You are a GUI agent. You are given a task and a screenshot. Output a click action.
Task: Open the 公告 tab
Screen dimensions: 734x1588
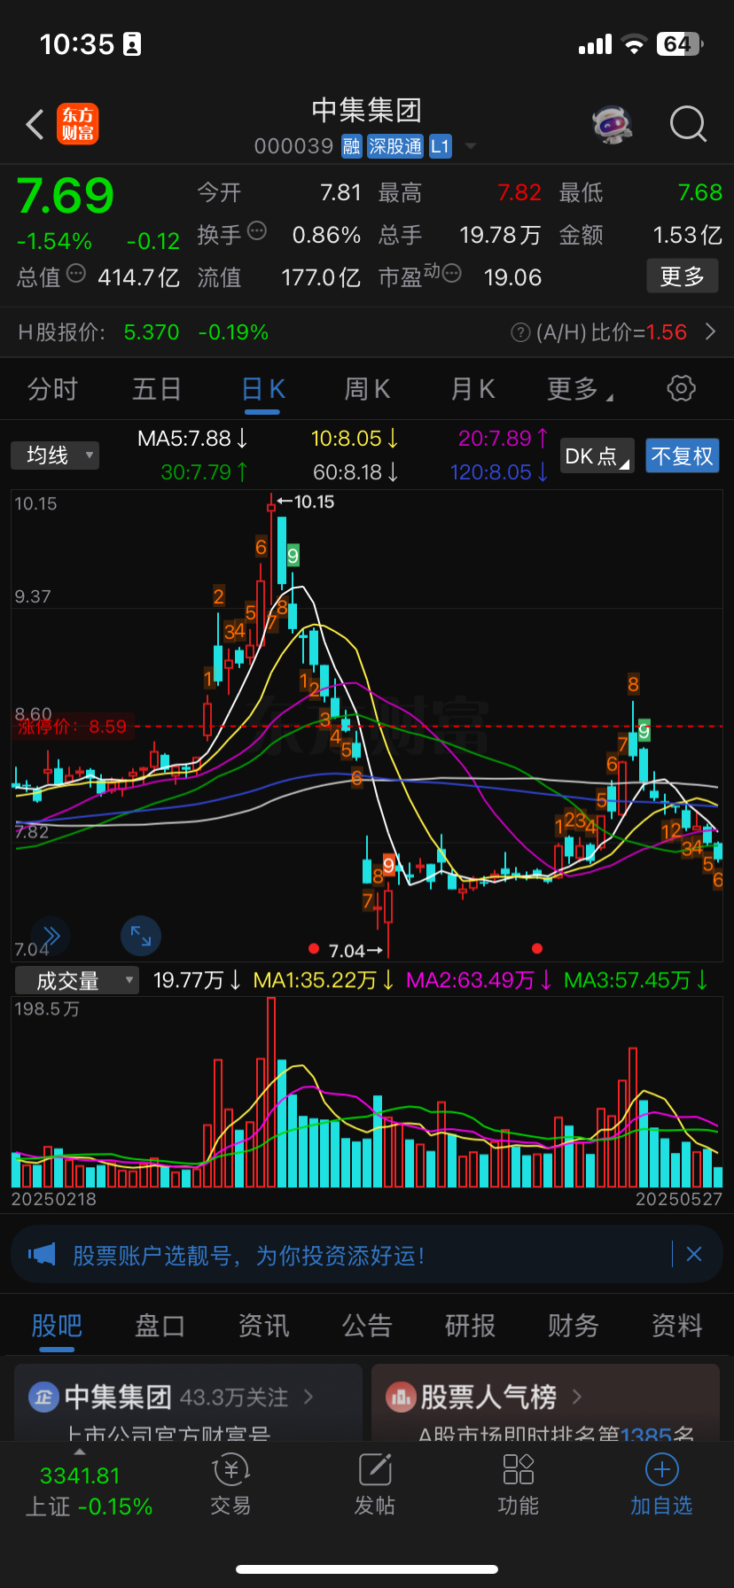367,1325
